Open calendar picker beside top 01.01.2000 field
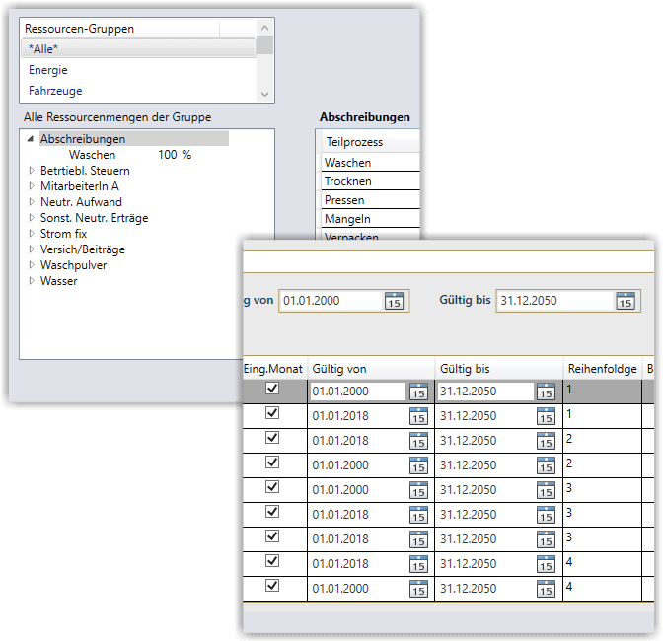 (x=394, y=301)
